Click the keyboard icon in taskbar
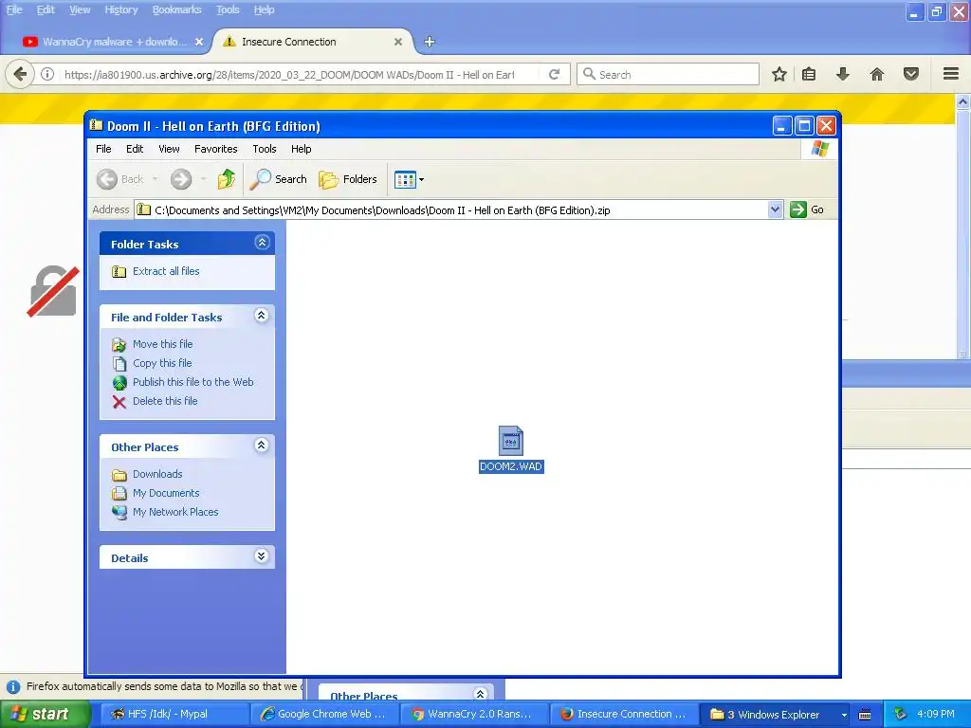 (865, 715)
